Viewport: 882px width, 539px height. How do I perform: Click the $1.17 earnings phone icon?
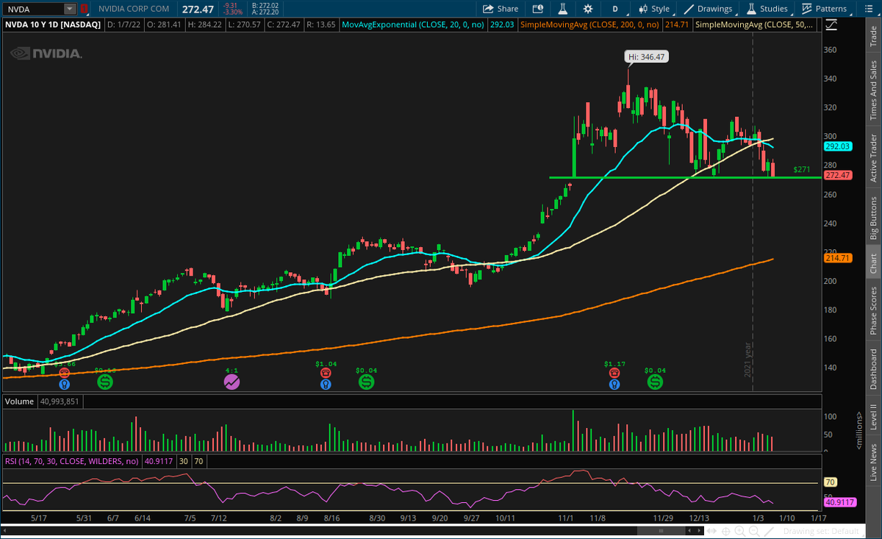614,373
